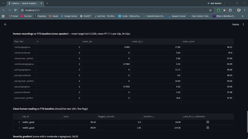Sort by the mean_score column header
The width and height of the screenshot is (248, 139).
click(x=207, y=41)
